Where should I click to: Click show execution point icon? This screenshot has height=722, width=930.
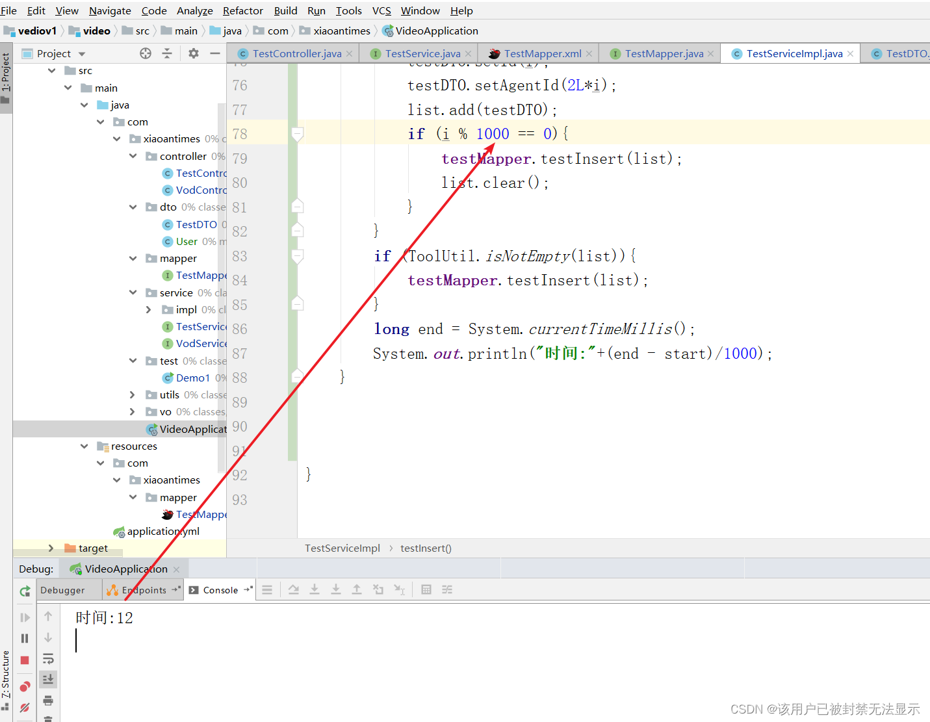pyautogui.click(x=294, y=589)
